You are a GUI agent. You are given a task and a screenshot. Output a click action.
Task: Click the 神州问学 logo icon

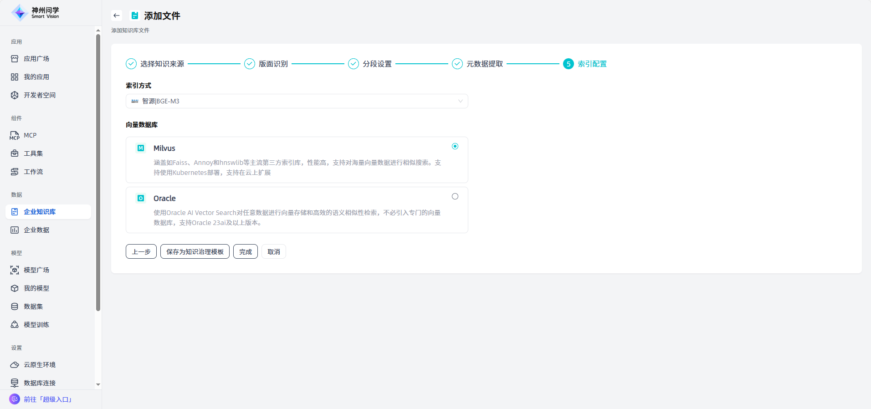(x=20, y=13)
